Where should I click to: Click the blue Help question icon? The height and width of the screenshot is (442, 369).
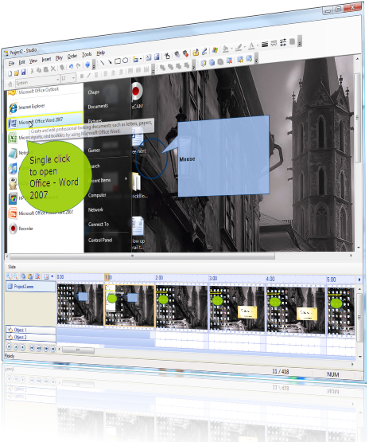[87, 65]
